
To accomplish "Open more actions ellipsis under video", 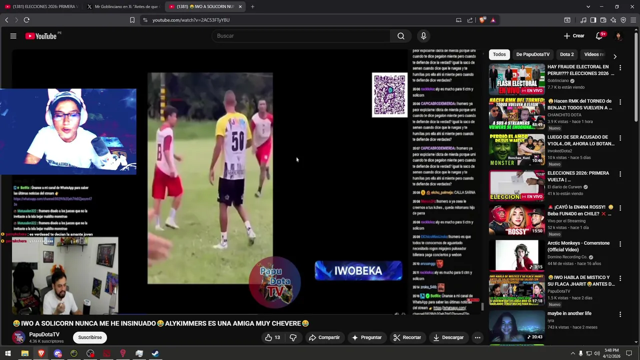I will click(477, 337).
